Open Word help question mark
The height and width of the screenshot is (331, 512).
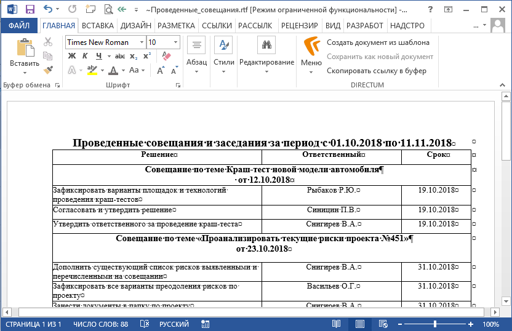(430, 9)
